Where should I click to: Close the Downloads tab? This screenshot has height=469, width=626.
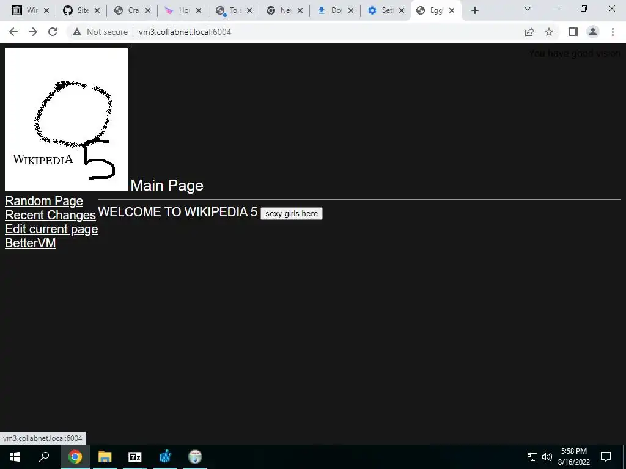(x=350, y=10)
